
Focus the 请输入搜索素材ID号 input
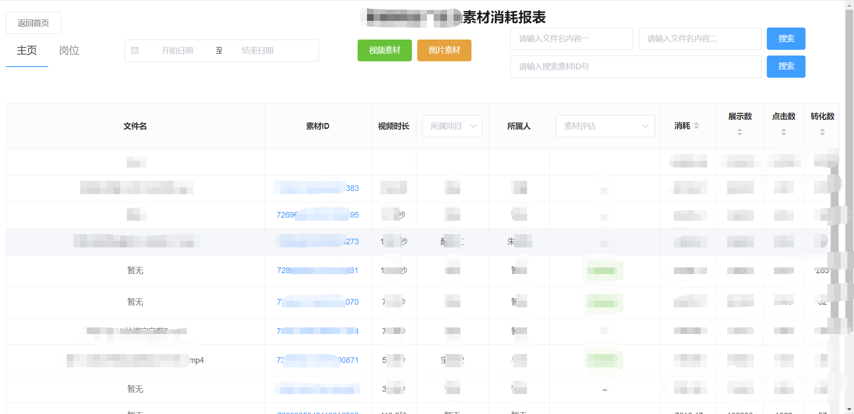click(x=636, y=67)
